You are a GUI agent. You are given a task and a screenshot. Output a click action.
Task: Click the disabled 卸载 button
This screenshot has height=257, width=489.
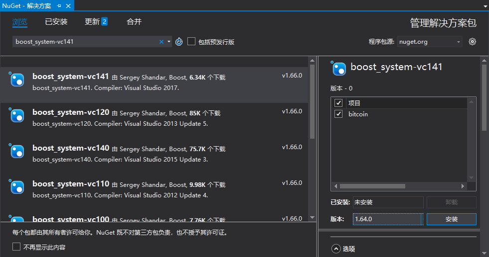coord(451,202)
